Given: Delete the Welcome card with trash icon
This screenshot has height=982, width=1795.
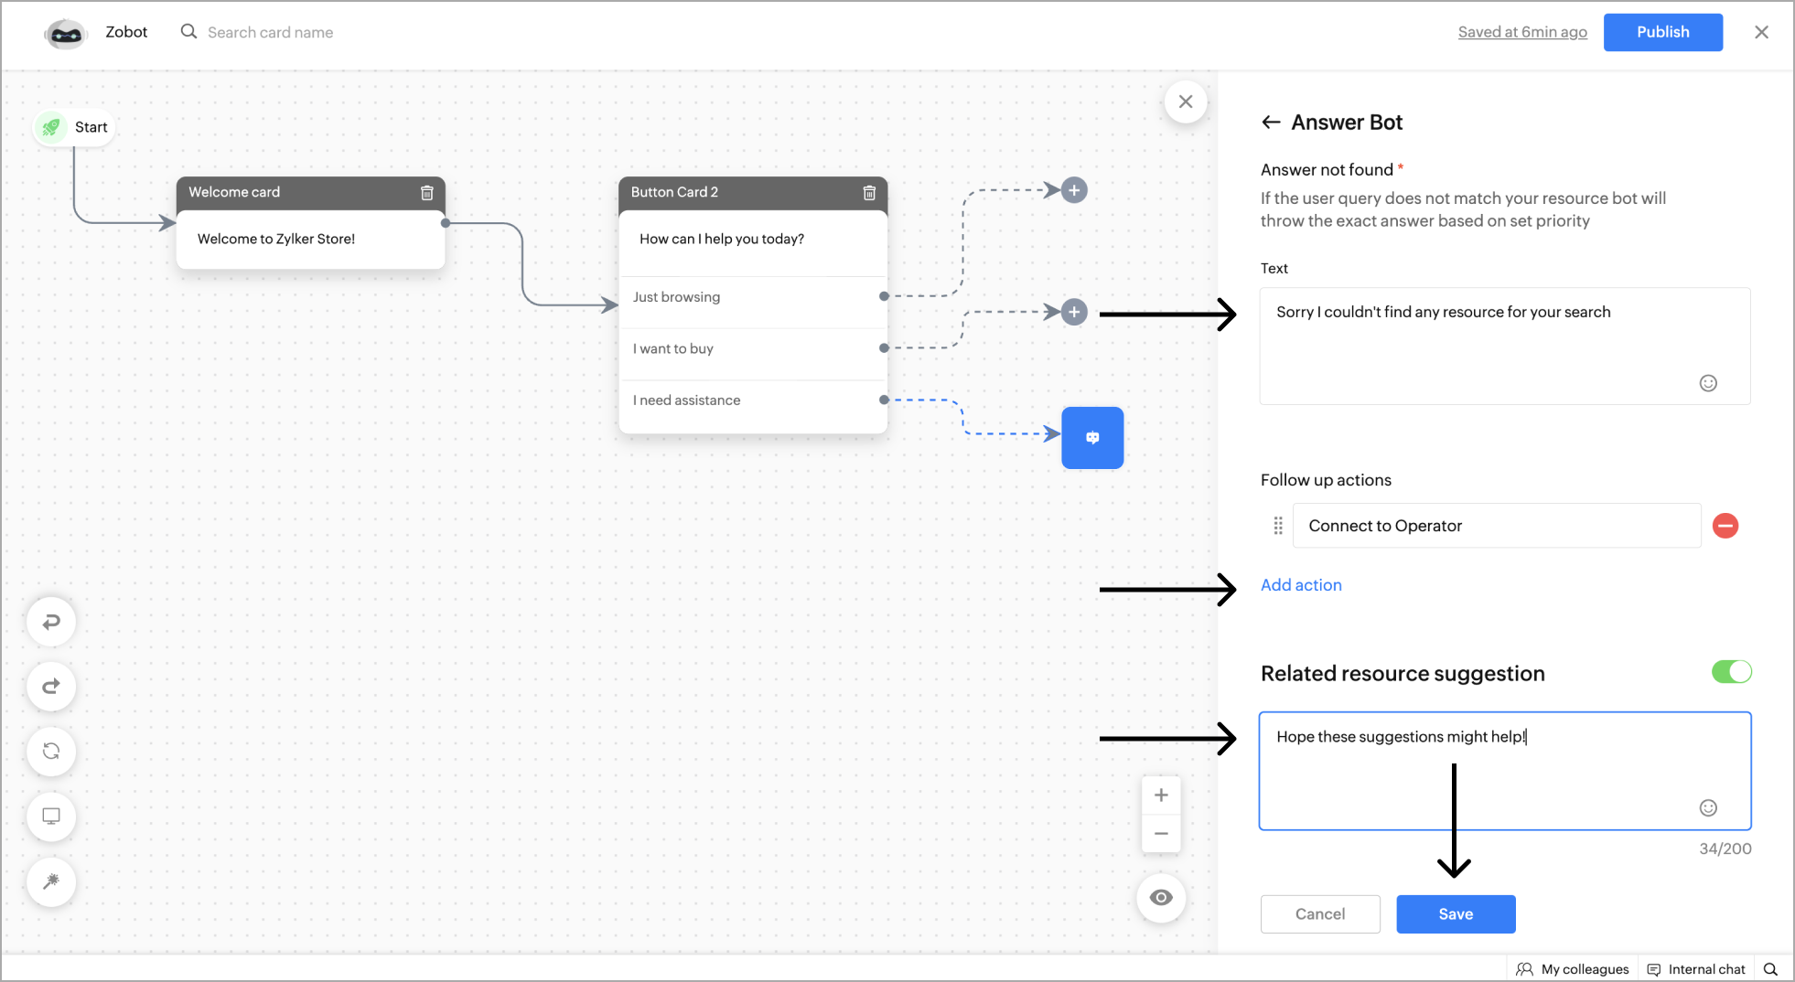Looking at the screenshot, I should (x=426, y=193).
